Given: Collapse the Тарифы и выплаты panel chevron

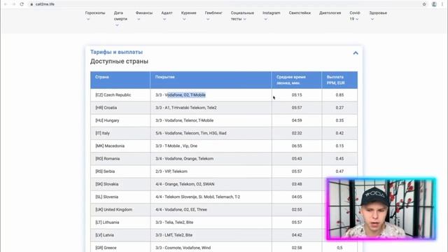Looking at the screenshot, I should click(x=356, y=53).
